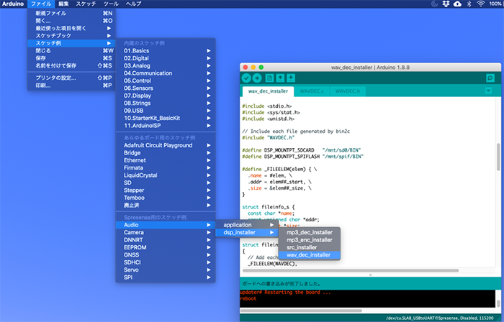The width and height of the screenshot is (504, 322).
Task: Choose mp3_dec_installer example
Action: click(310, 232)
